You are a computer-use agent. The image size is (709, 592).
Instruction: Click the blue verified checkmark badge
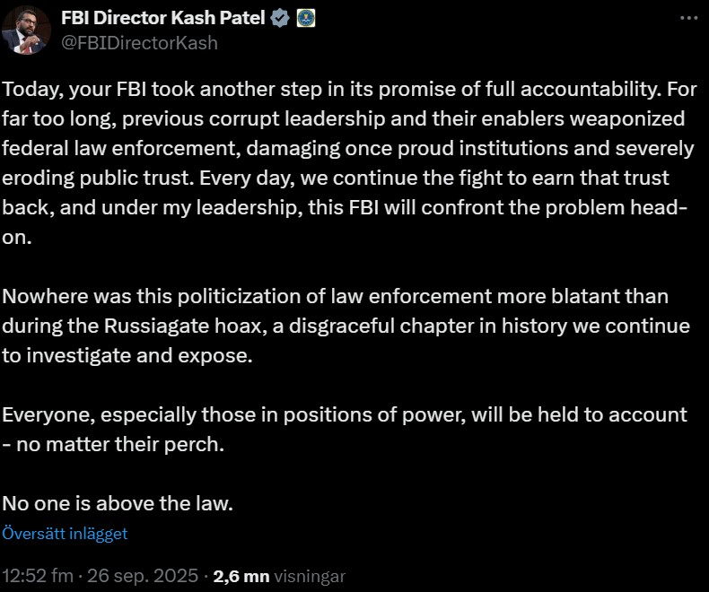click(x=280, y=18)
